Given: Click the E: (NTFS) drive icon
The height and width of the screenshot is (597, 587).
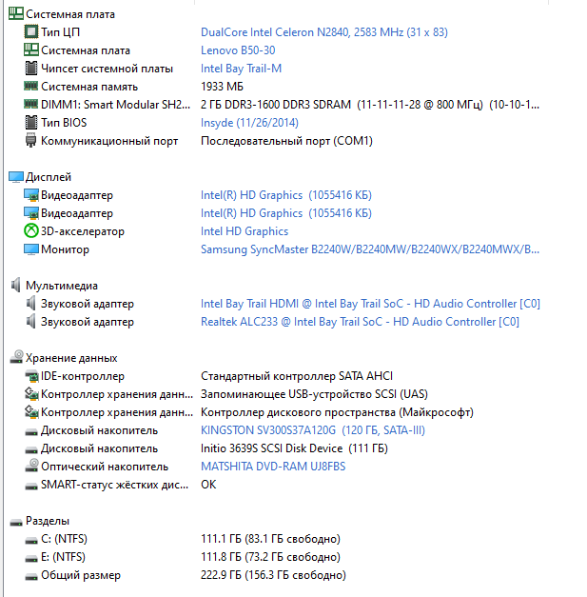Looking at the screenshot, I should coord(31,559).
